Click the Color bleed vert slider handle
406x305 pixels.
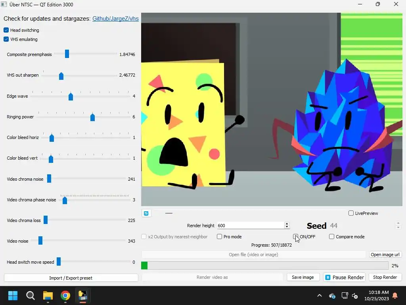click(x=51, y=159)
